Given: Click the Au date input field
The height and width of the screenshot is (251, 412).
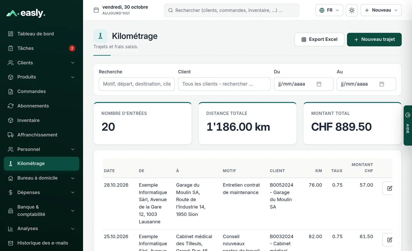Looking at the screenshot, I should point(366,84).
